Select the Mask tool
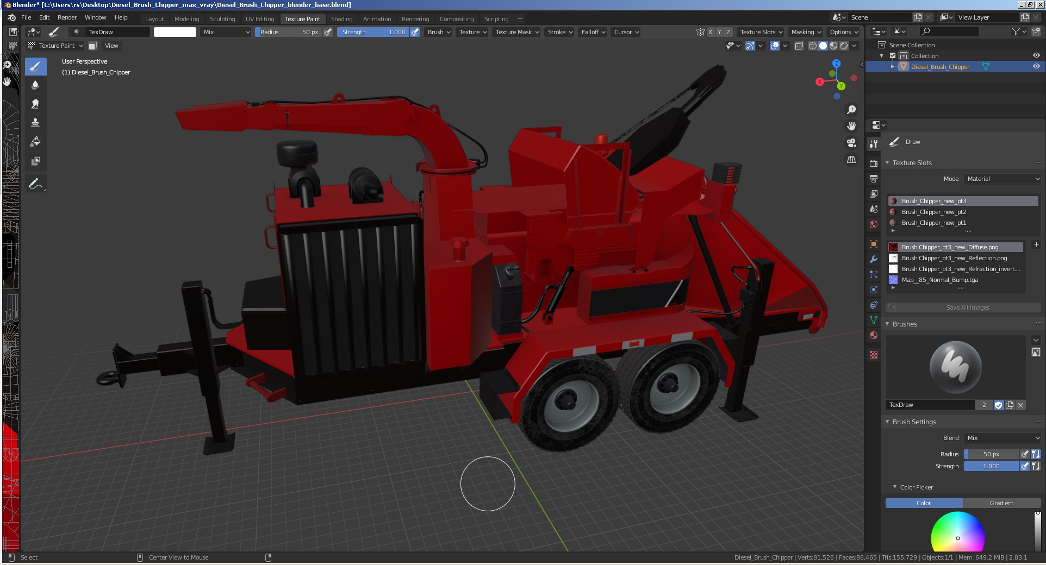This screenshot has height=565, width=1046. click(35, 161)
